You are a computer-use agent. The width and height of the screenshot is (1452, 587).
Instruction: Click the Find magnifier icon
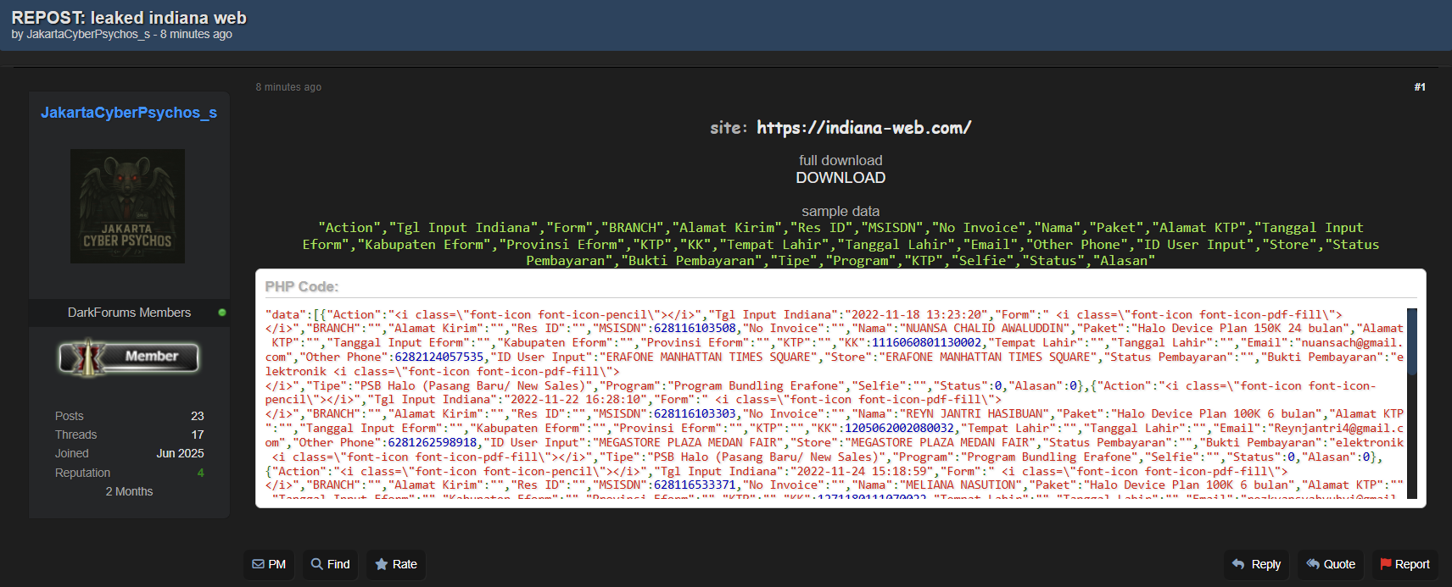[x=317, y=564]
